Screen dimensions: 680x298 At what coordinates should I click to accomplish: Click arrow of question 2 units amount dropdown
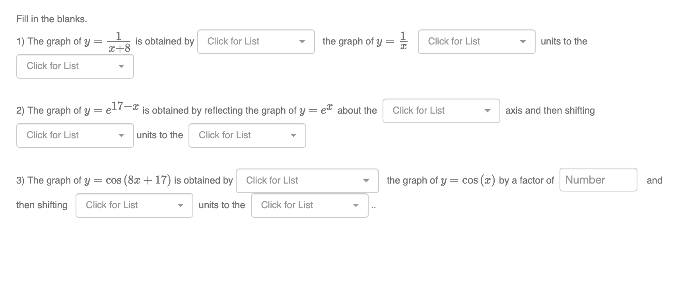click(x=121, y=135)
